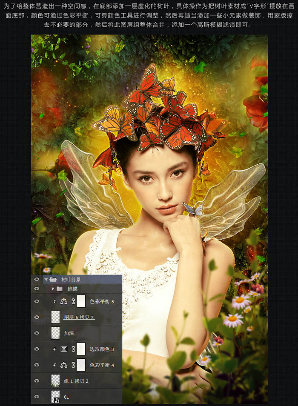Select the 色彩平衡 4 layer name
Viewport: 298px width, 406px height.
[x=102, y=365]
